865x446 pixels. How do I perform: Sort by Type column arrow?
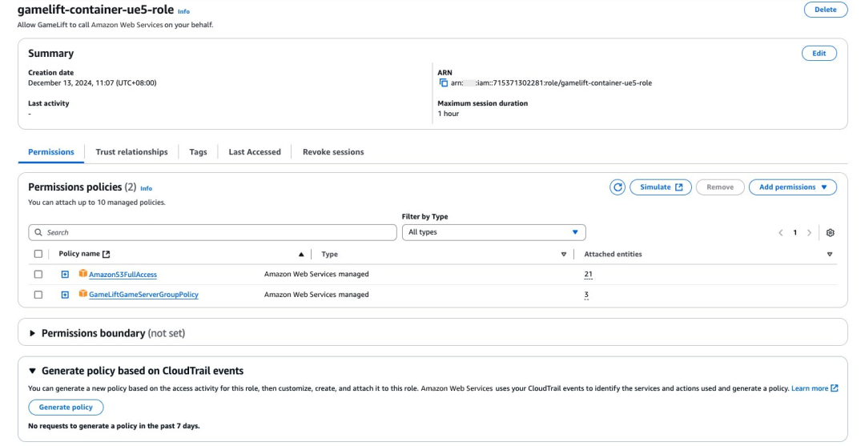pos(563,254)
